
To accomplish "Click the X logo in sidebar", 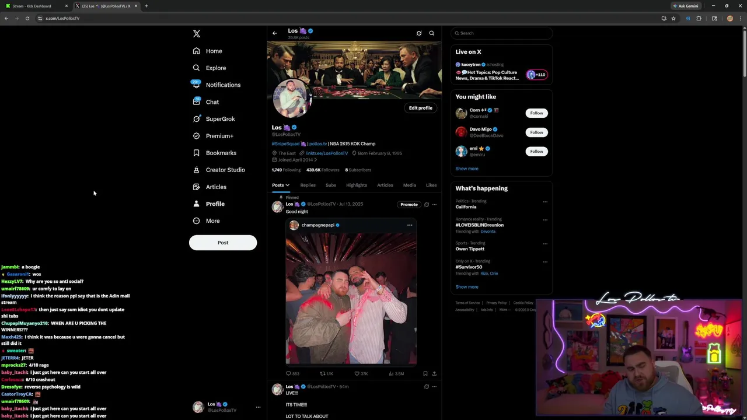I will (x=197, y=34).
